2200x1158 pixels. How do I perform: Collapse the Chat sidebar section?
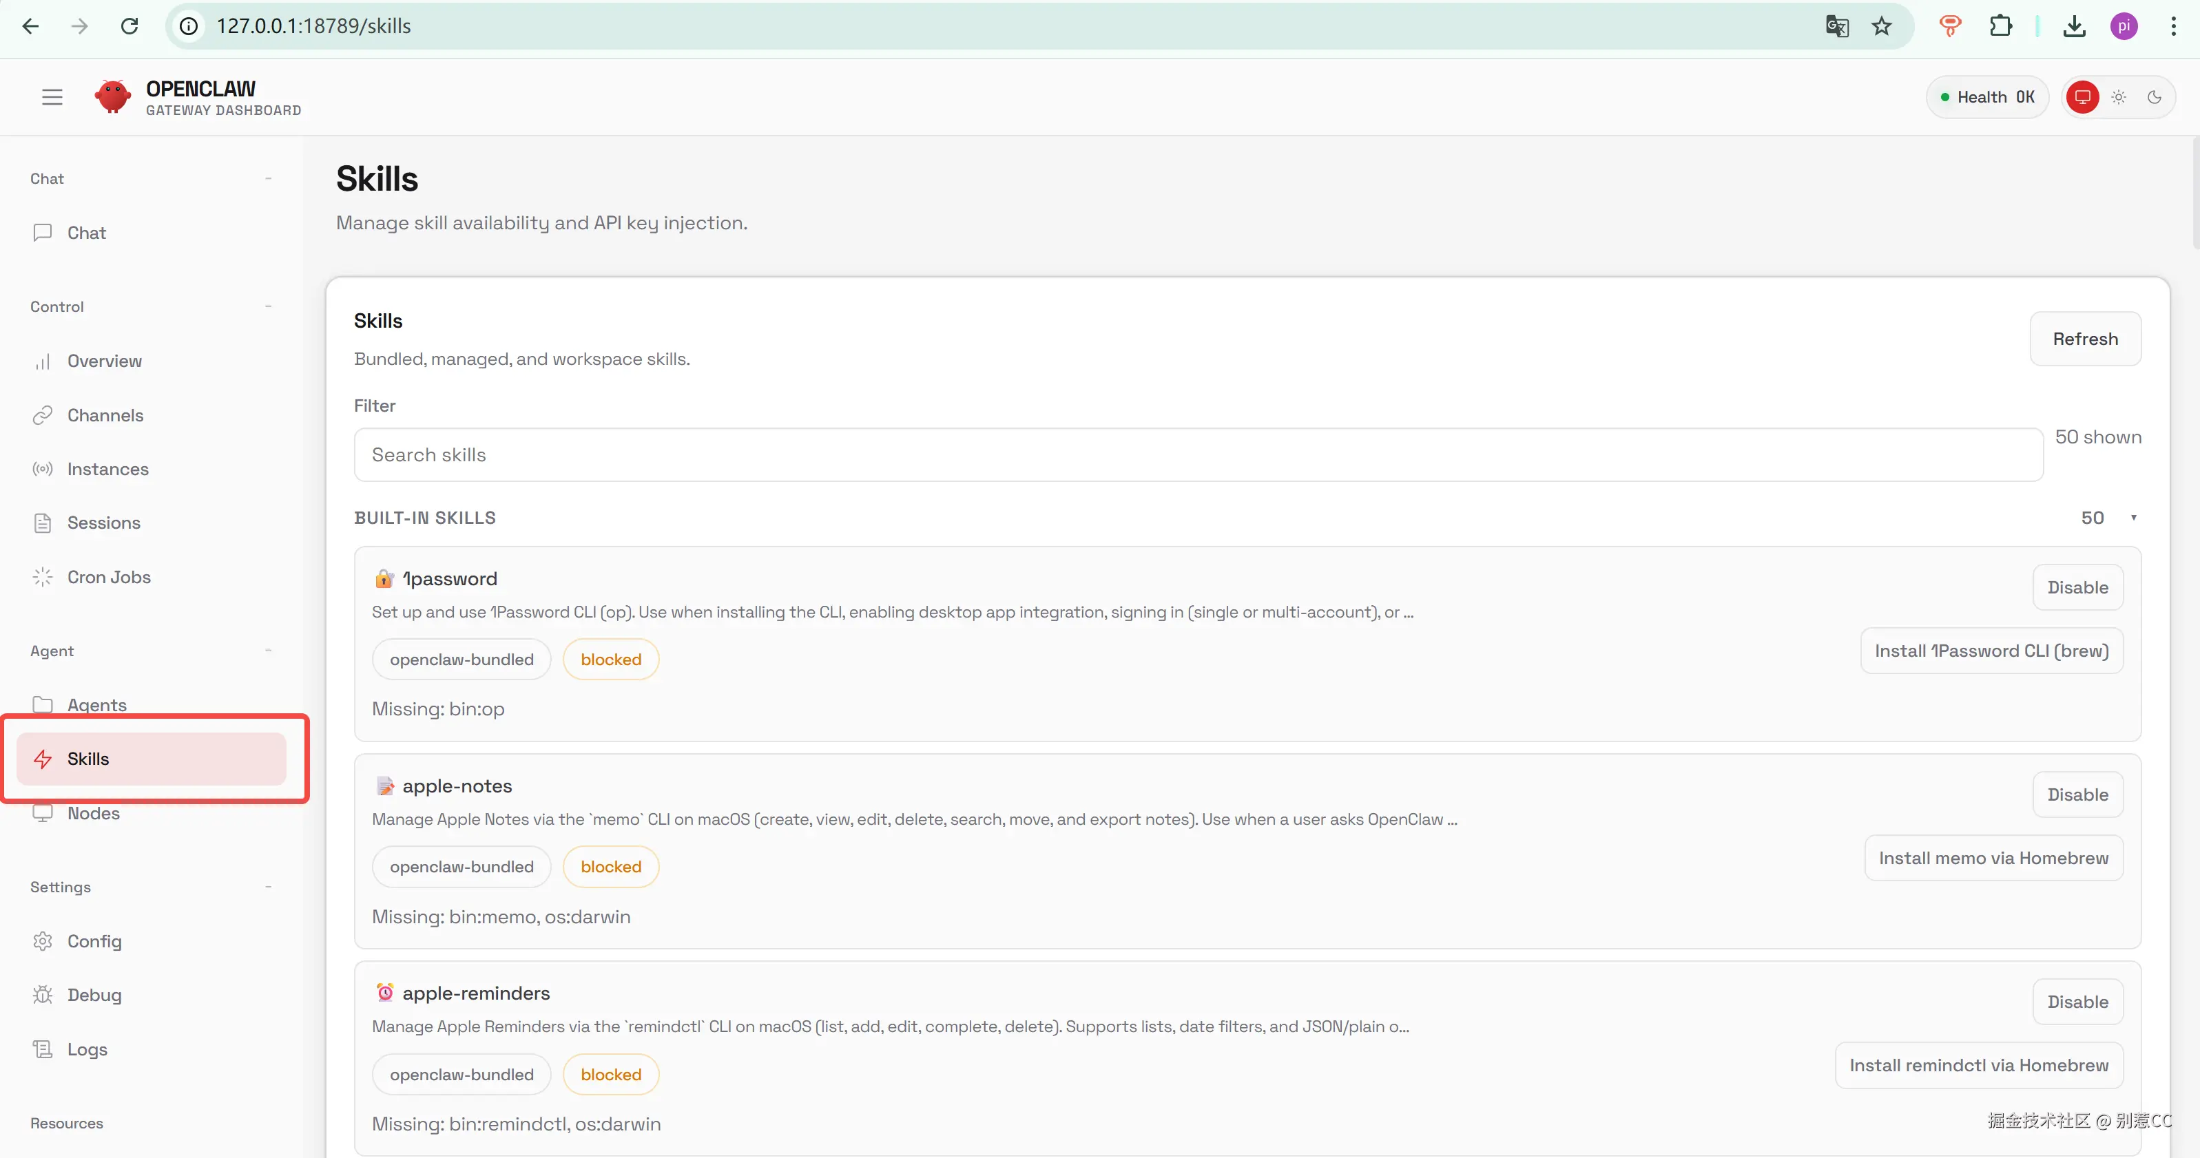point(268,178)
